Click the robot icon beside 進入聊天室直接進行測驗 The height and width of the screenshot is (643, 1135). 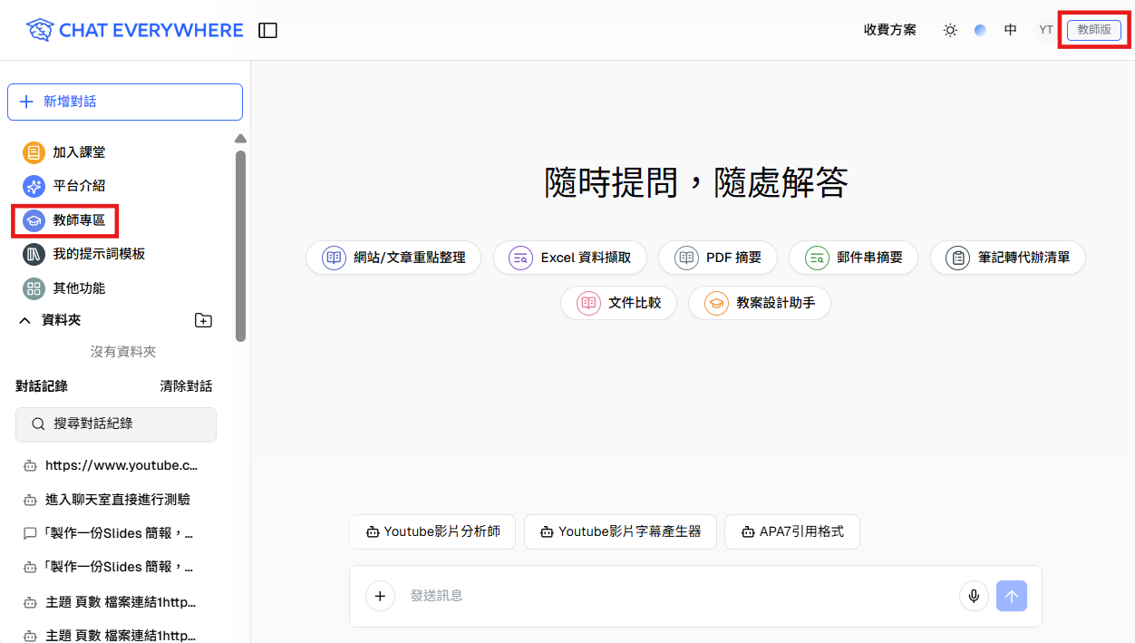(x=30, y=500)
